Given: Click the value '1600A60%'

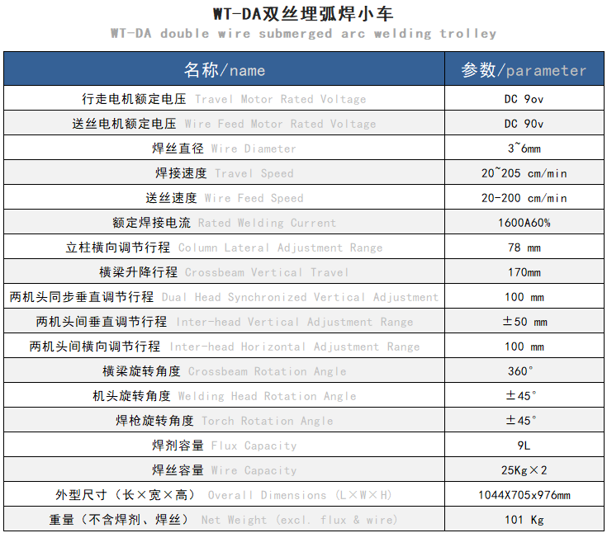Looking at the screenshot, I should coord(524,223).
